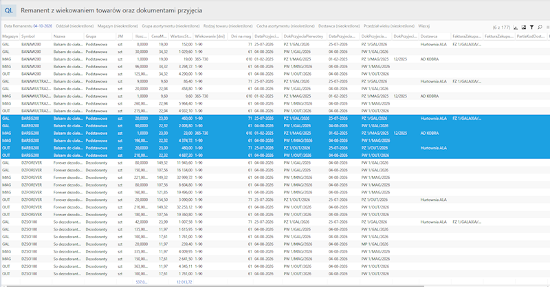Viewport: 550px width, 287px height.
Task: Click MP 1/GAL/2026 document cell
Action: (x=375, y=244)
